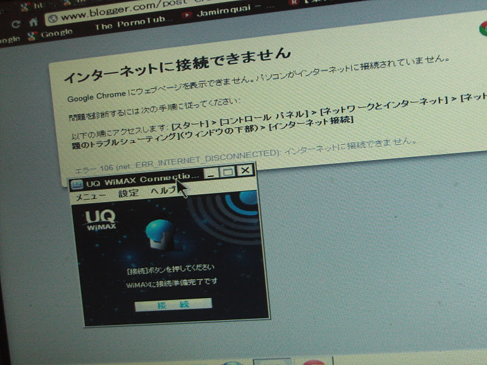The width and height of the screenshot is (487, 365).
Task: Click the インターネットに接続できません heading
Action: pos(177,66)
